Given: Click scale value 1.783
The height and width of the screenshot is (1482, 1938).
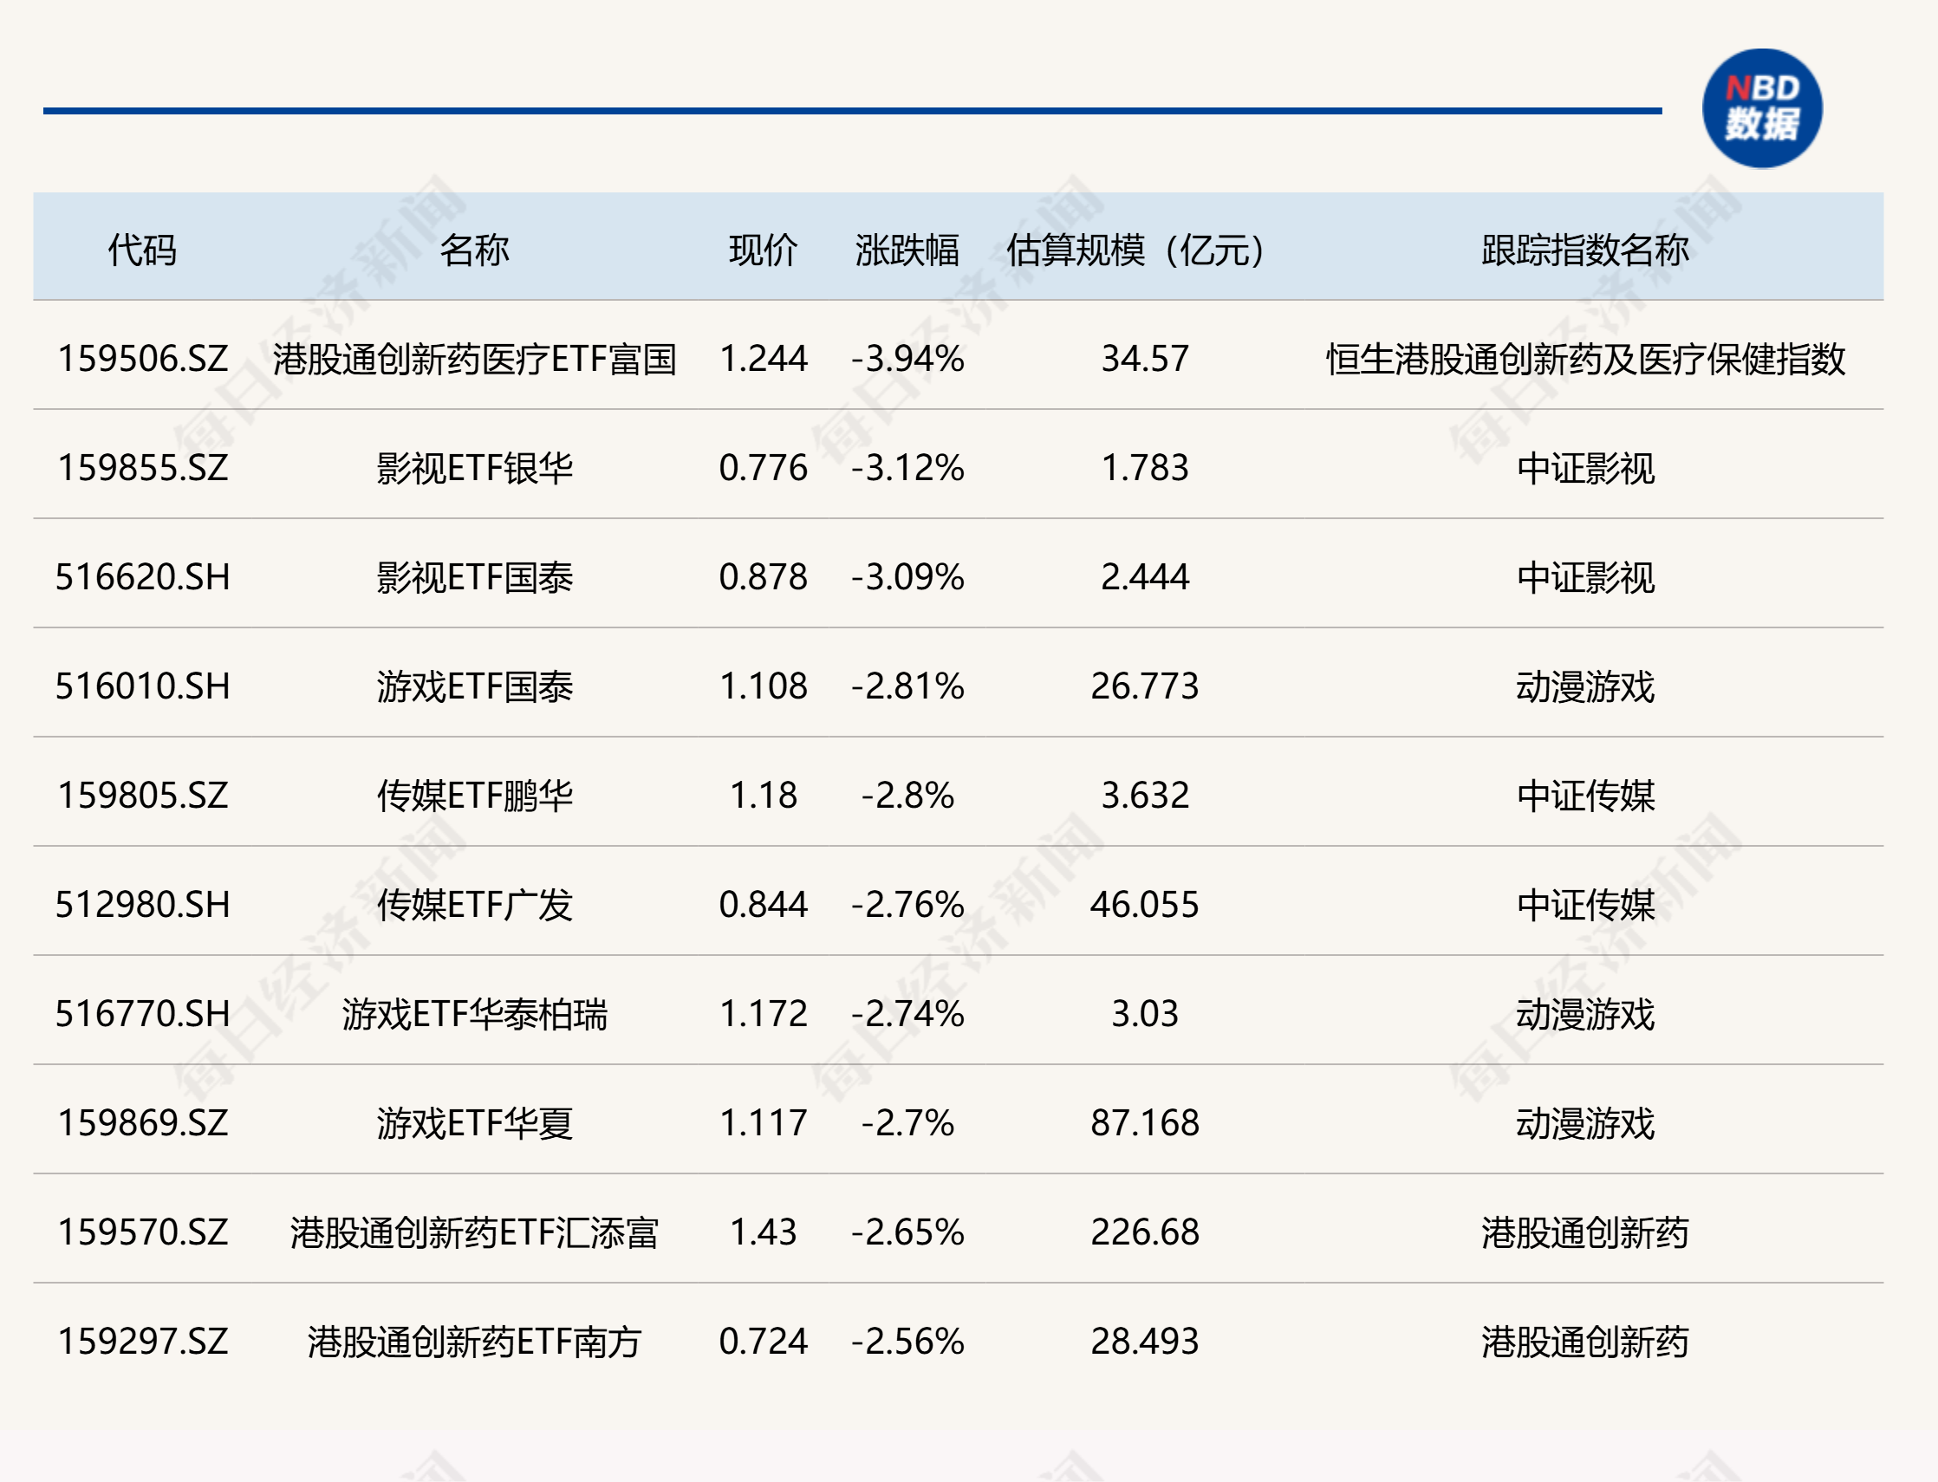Looking at the screenshot, I should click(1144, 468).
